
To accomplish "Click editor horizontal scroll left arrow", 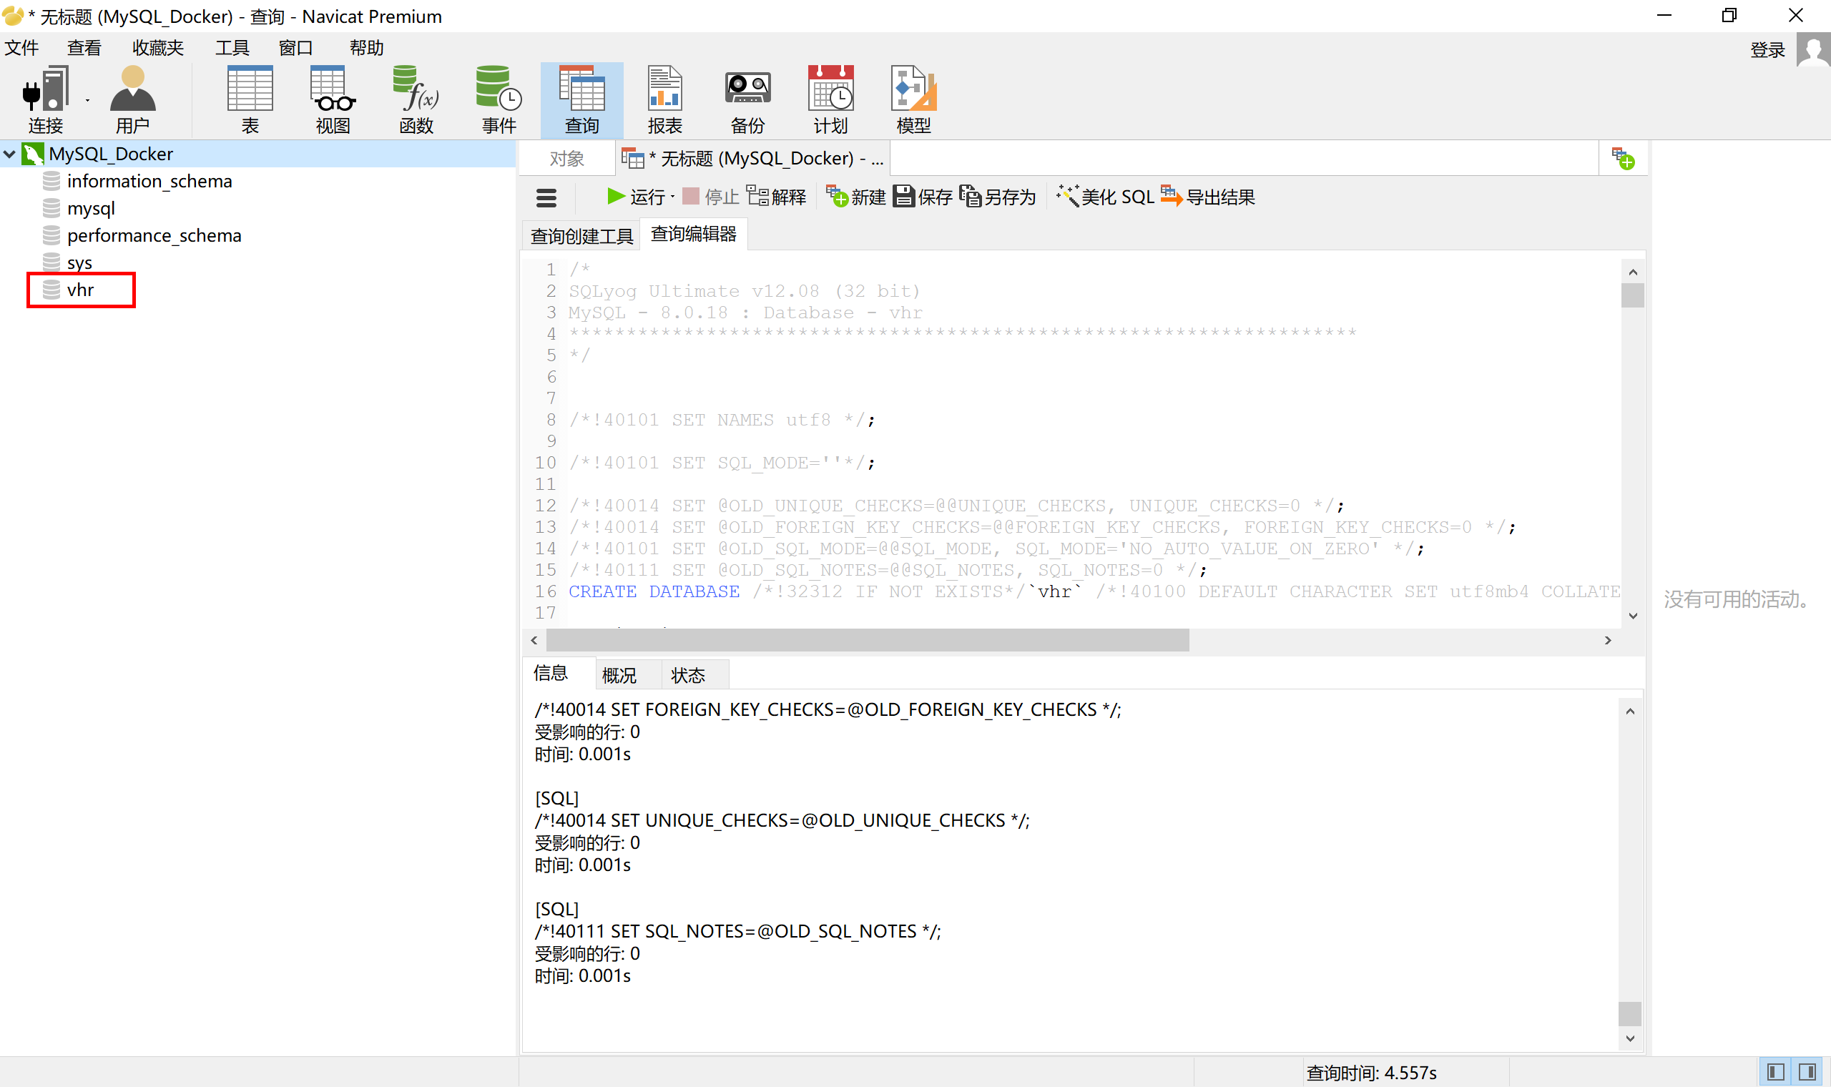I will click(x=535, y=640).
